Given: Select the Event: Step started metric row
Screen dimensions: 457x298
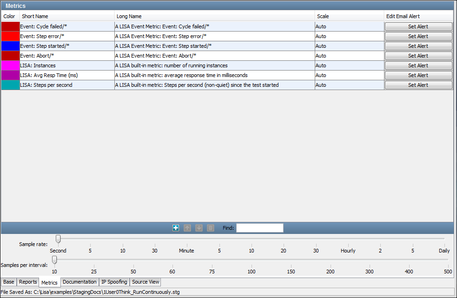Looking at the screenshot, I should [65, 46].
